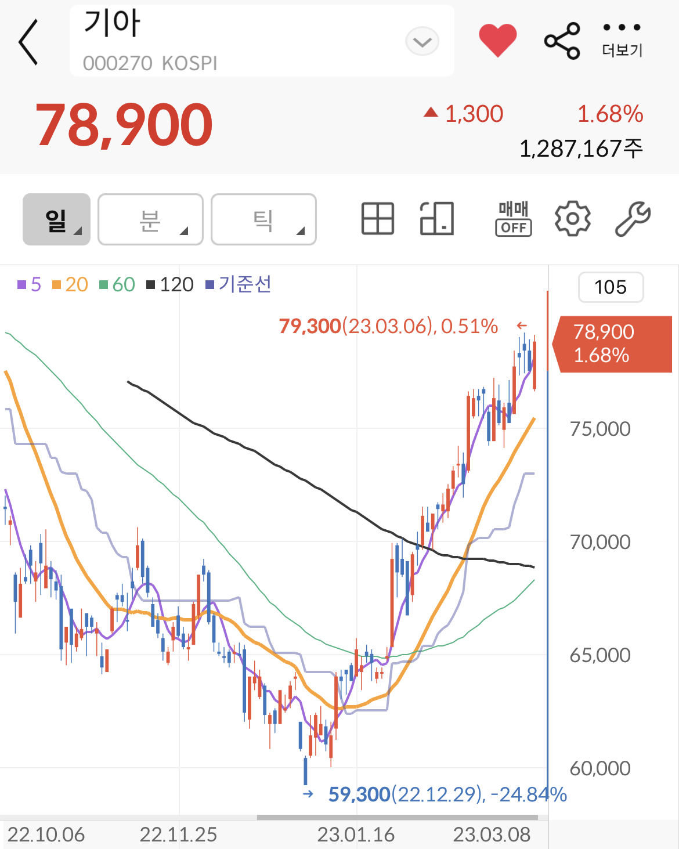The image size is (679, 849).
Task: Tap the 22.10.06 date axis label
Action: click(46, 835)
